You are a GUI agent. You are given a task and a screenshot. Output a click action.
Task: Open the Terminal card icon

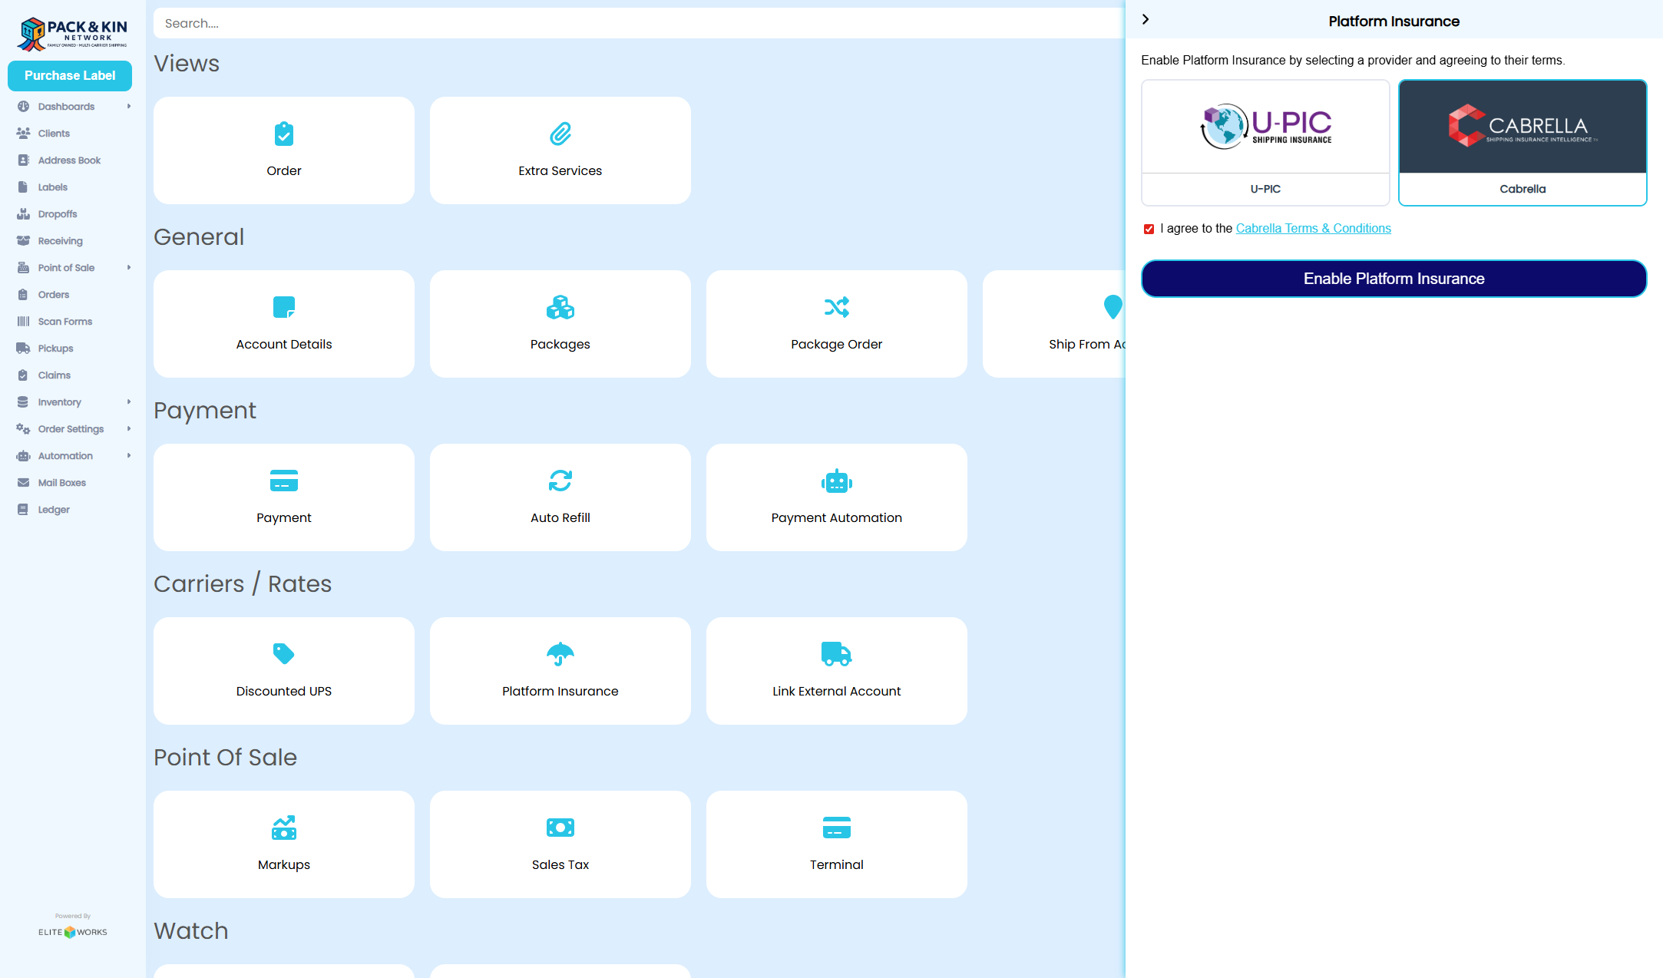837,828
